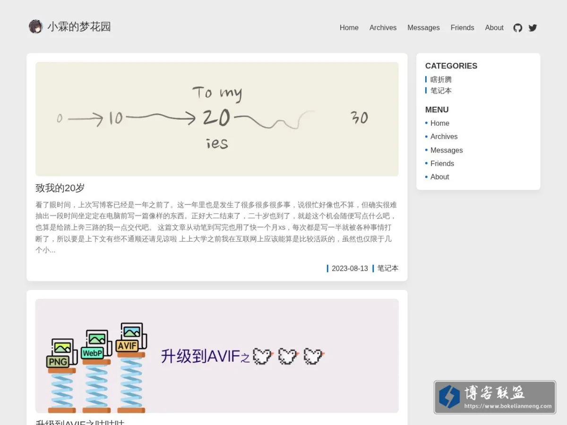Click the 2023-08-13 post date

(350, 268)
